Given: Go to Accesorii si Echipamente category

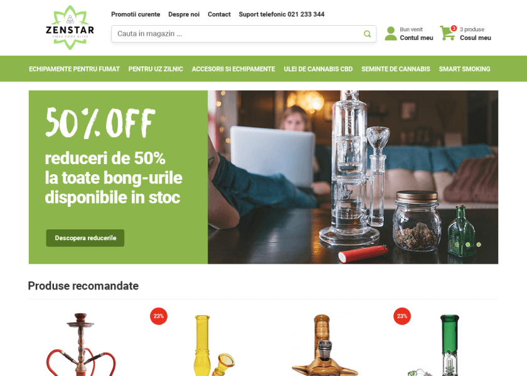Looking at the screenshot, I should point(233,69).
